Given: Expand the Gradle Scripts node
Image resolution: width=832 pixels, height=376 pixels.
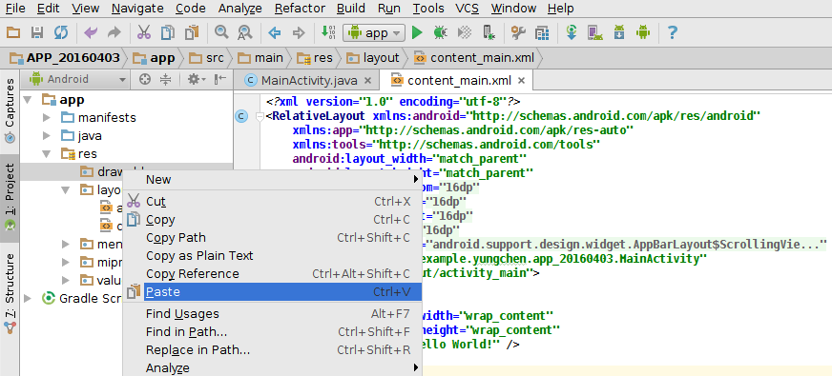Looking at the screenshot, I should (x=28, y=299).
